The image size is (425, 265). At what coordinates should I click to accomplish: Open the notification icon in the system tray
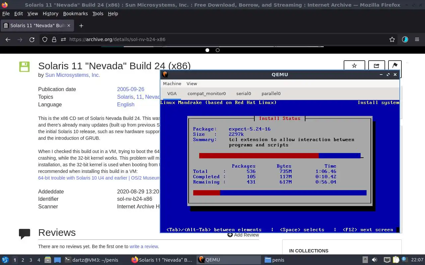(405, 260)
